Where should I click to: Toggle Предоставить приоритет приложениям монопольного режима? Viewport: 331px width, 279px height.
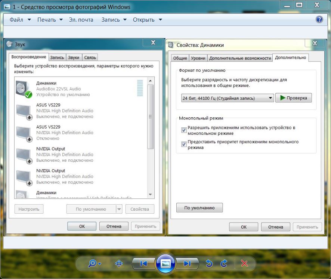[184, 144]
